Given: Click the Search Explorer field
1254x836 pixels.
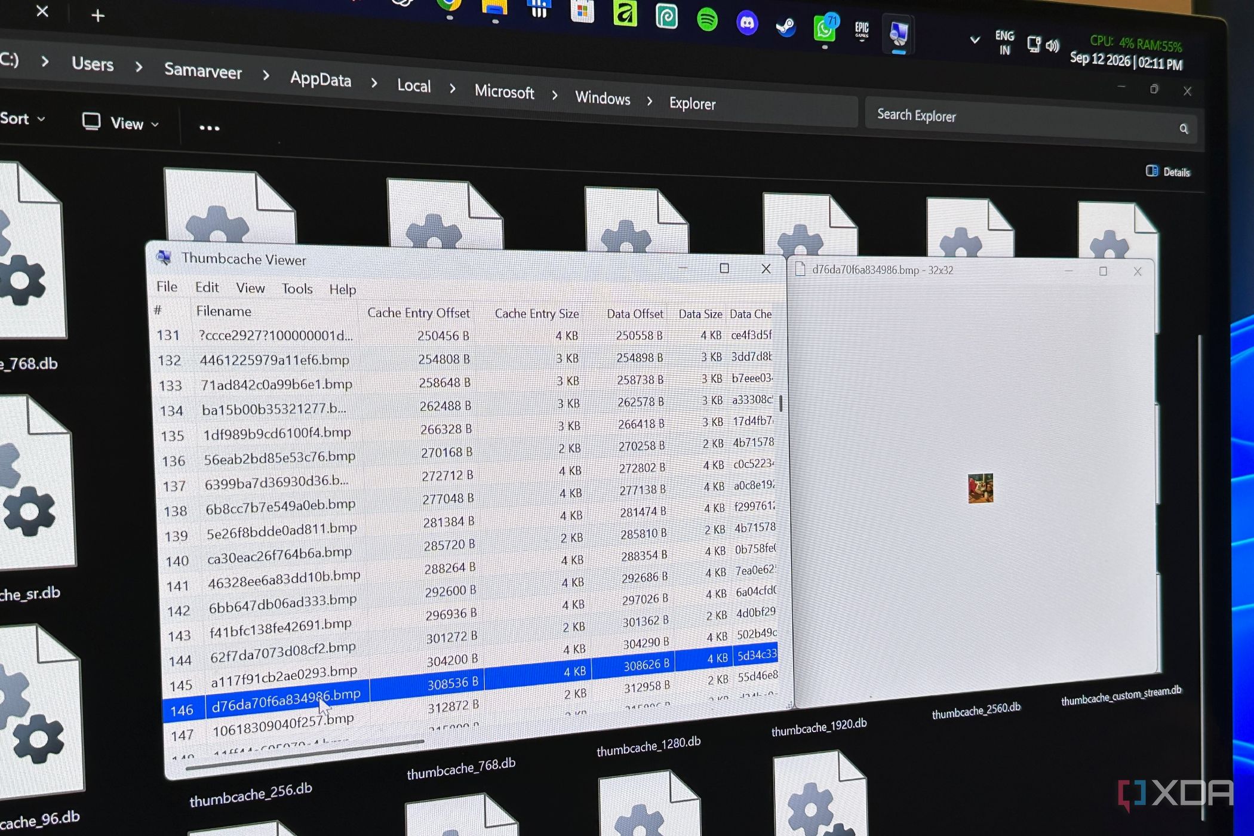Looking at the screenshot, I should (1030, 120).
